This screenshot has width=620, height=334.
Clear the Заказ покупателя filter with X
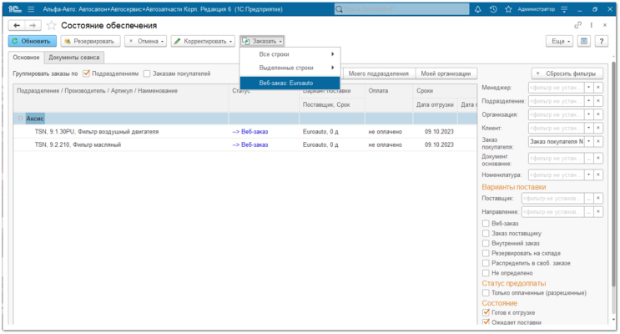pyautogui.click(x=598, y=141)
